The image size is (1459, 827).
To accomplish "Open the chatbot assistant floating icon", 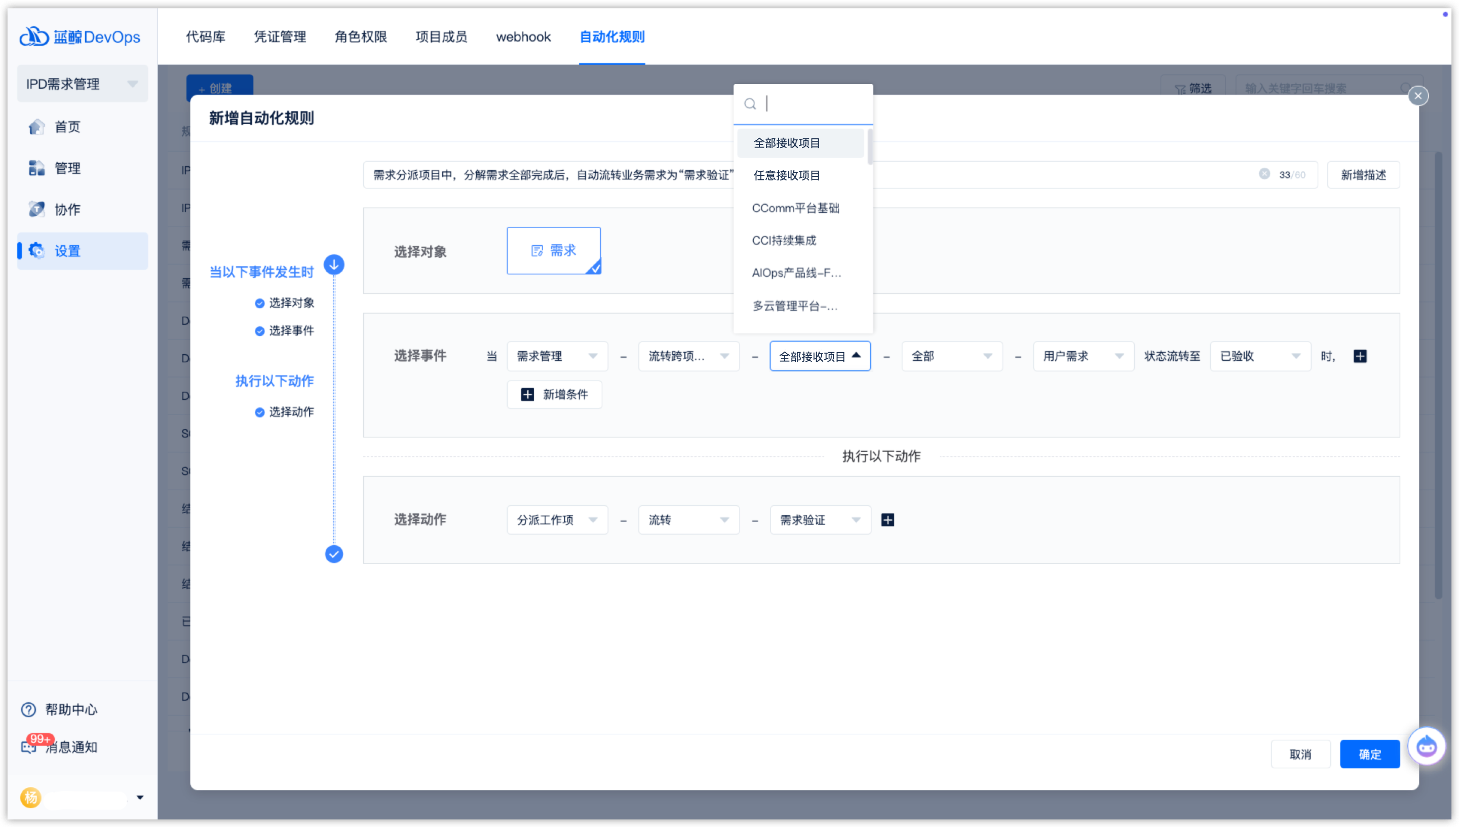I will coord(1426,746).
